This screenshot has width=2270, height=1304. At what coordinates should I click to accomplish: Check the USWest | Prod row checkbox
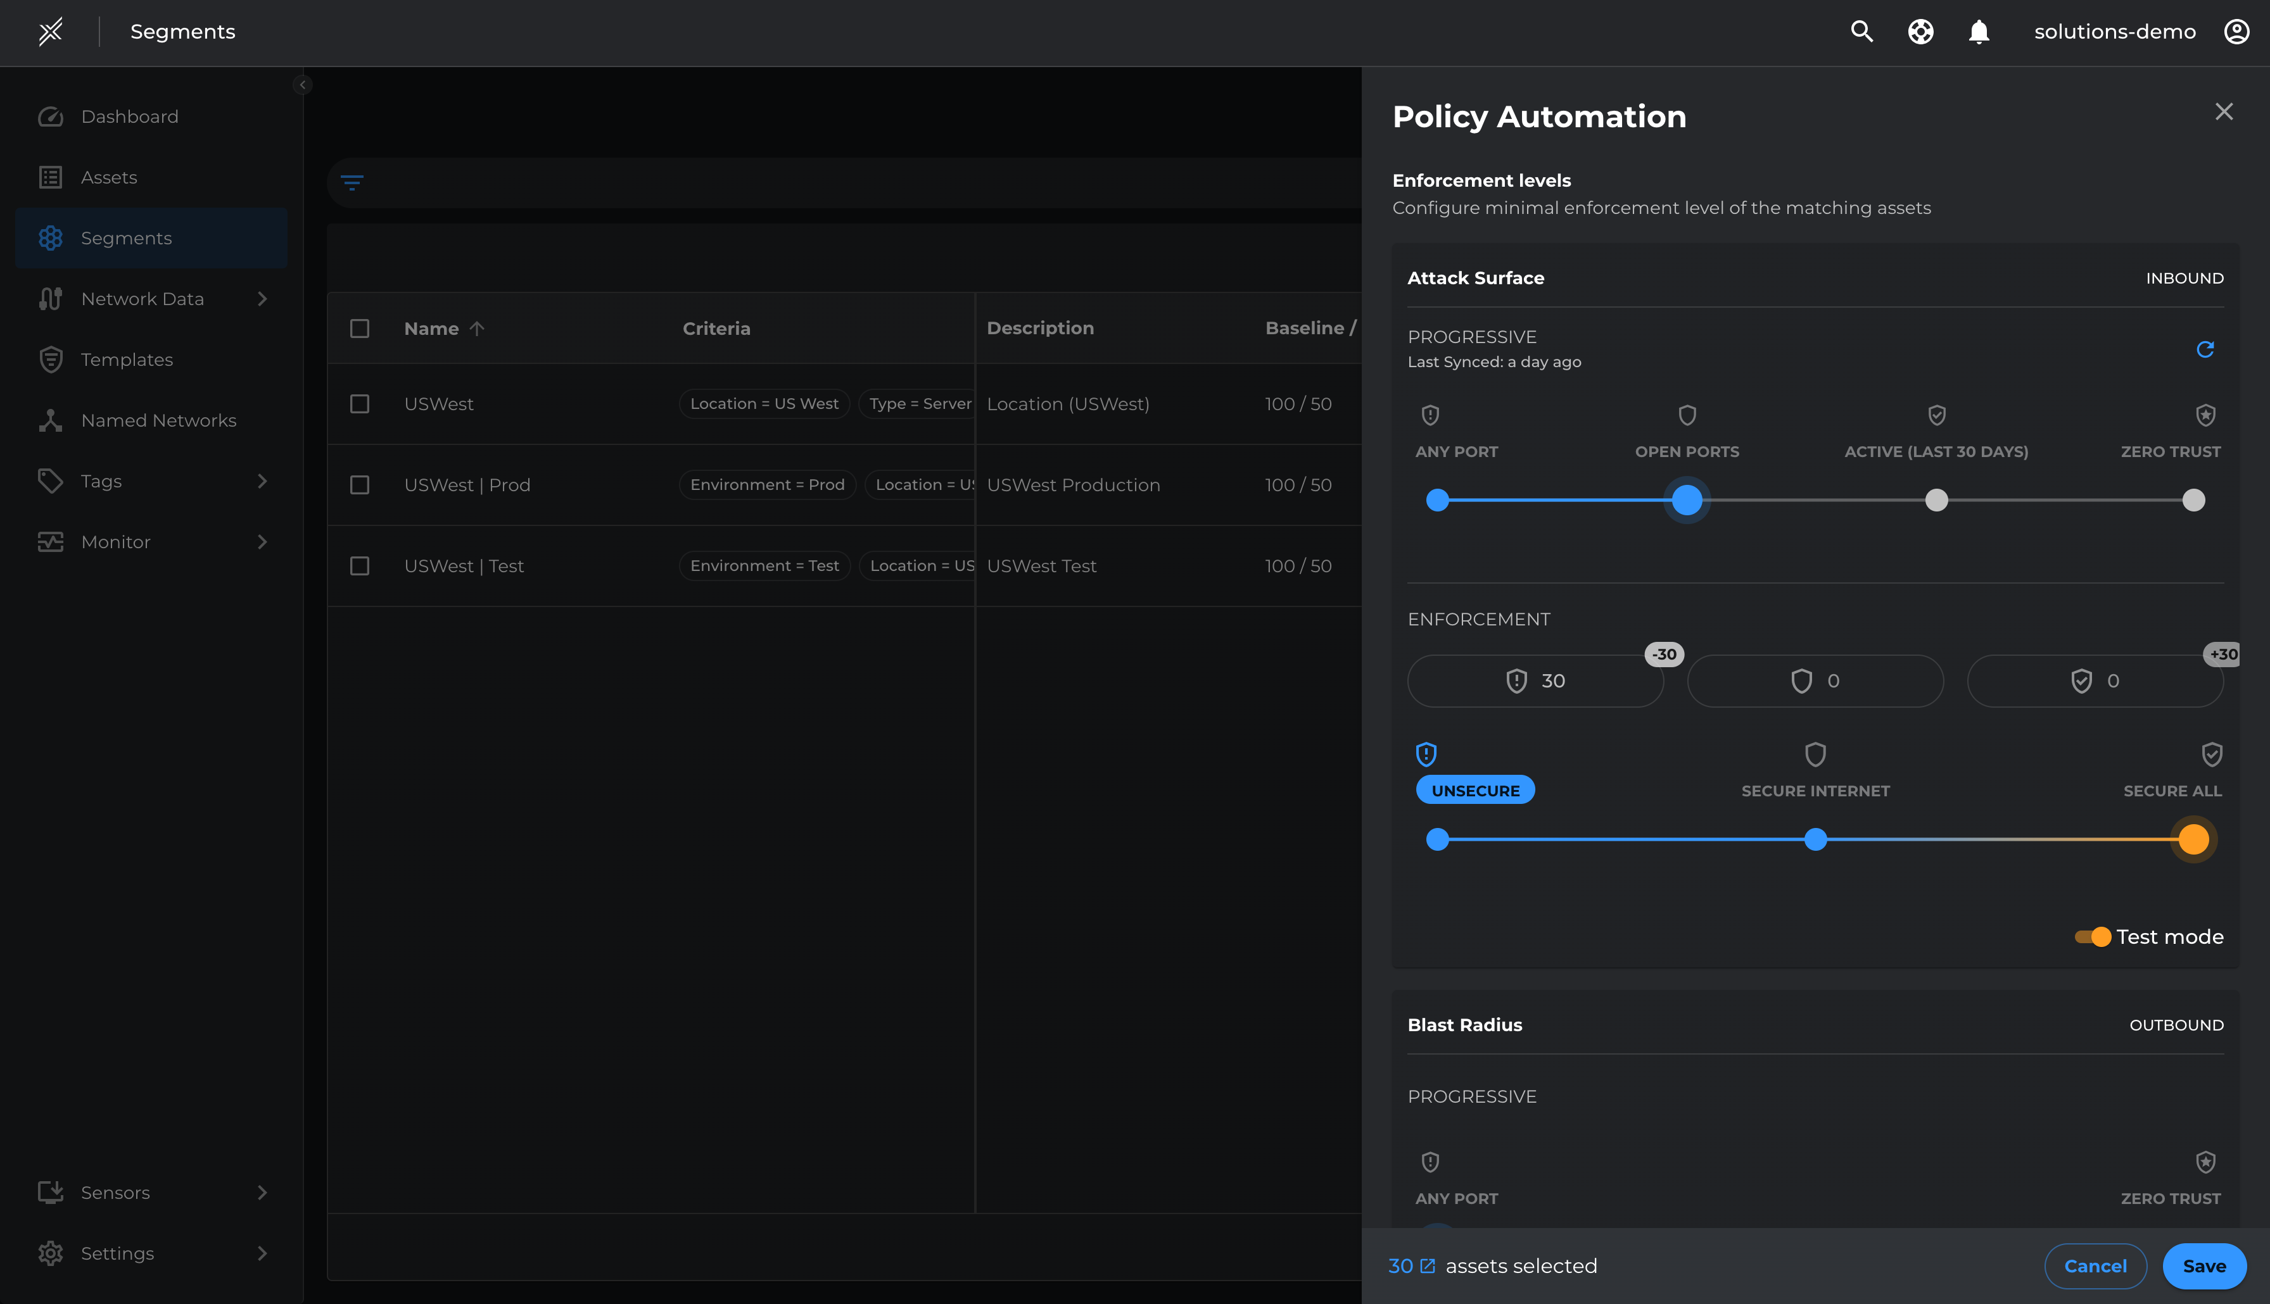359,484
